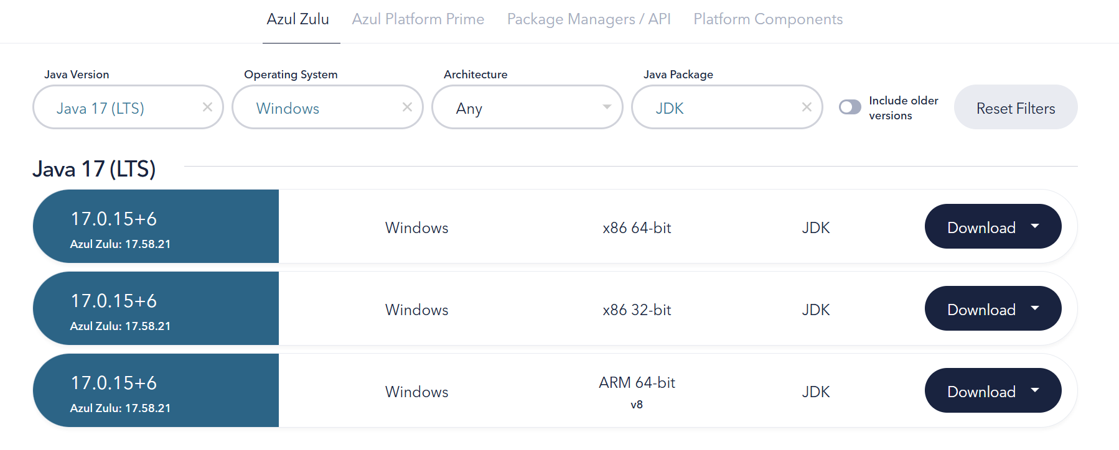The image size is (1119, 450).
Task: Remove the JDK package filter
Action: (x=807, y=108)
